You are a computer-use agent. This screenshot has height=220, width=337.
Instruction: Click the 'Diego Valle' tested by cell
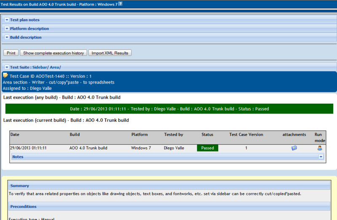174,148
